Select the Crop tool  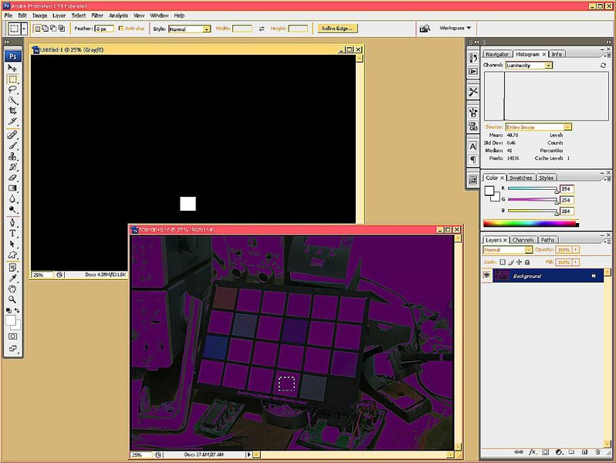(13, 111)
